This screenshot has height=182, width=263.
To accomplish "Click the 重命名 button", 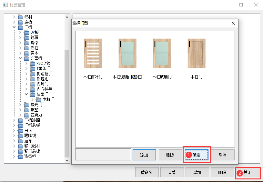I will point(147,172).
